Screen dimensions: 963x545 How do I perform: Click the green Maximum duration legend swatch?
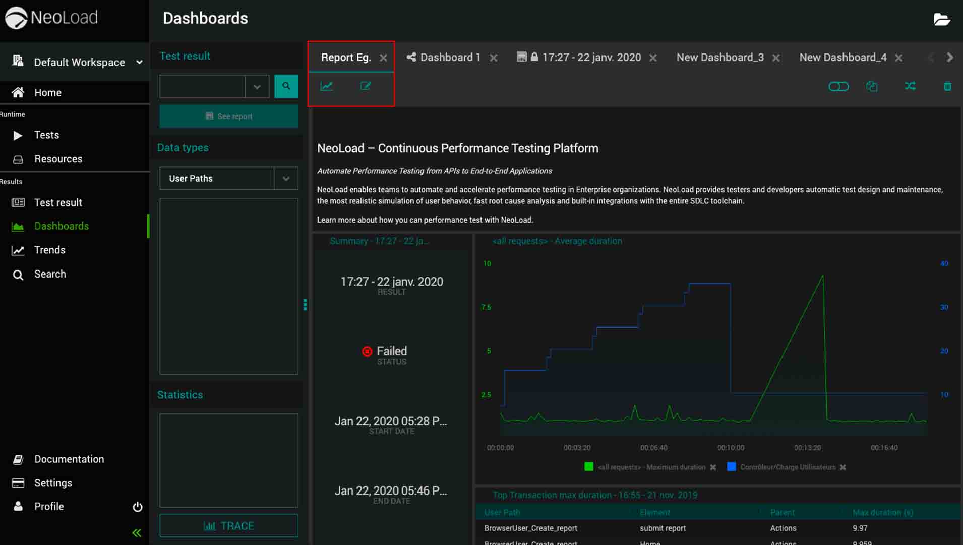(588, 467)
